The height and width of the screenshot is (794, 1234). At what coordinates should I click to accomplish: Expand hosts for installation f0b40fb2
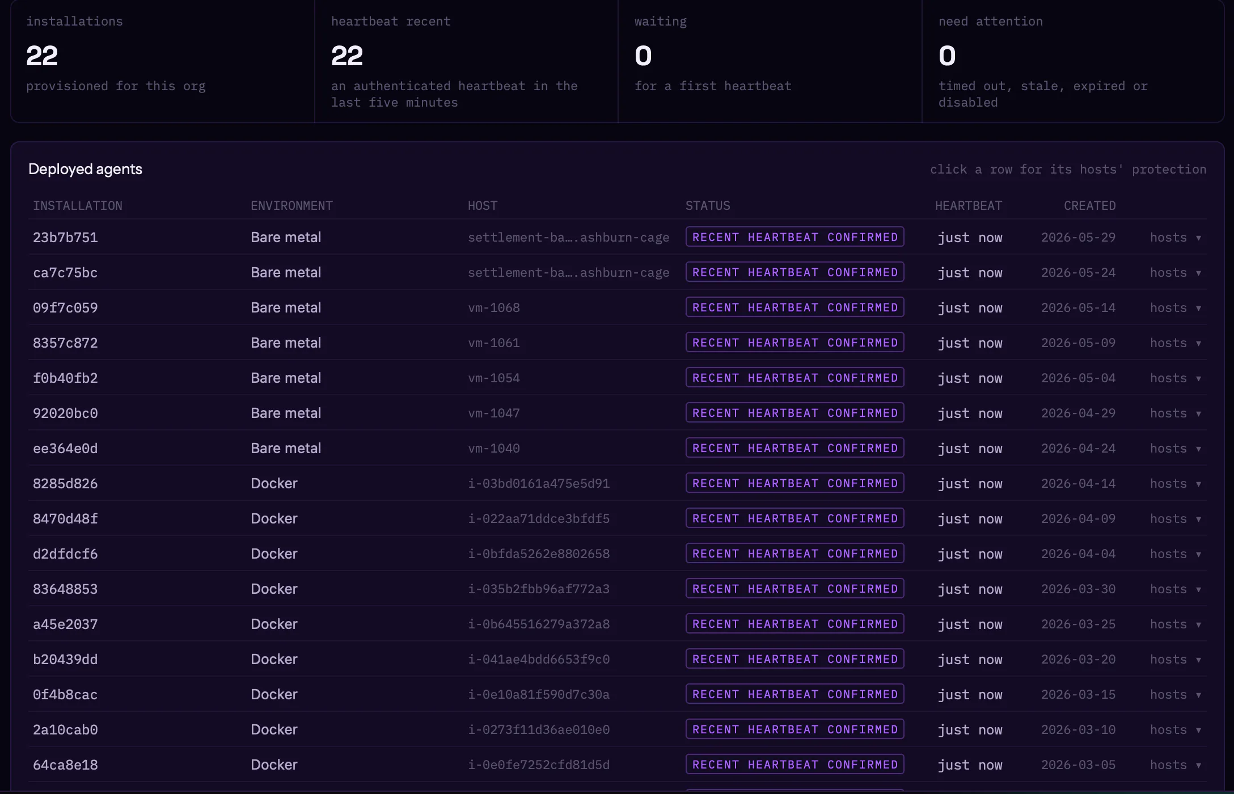point(1176,378)
